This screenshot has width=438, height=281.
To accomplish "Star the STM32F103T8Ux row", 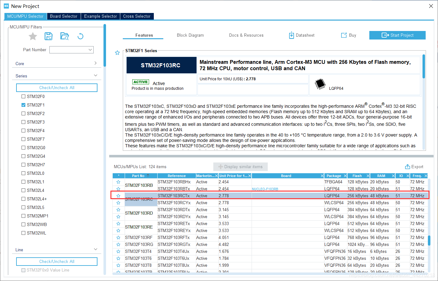I will pos(118,266).
